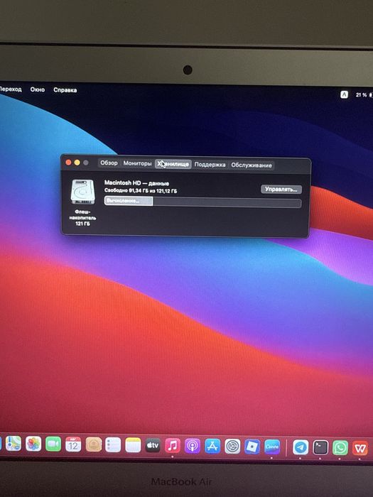The width and height of the screenshot is (373, 497).
Task: Open the Canva app in the Dock
Action: tap(272, 447)
